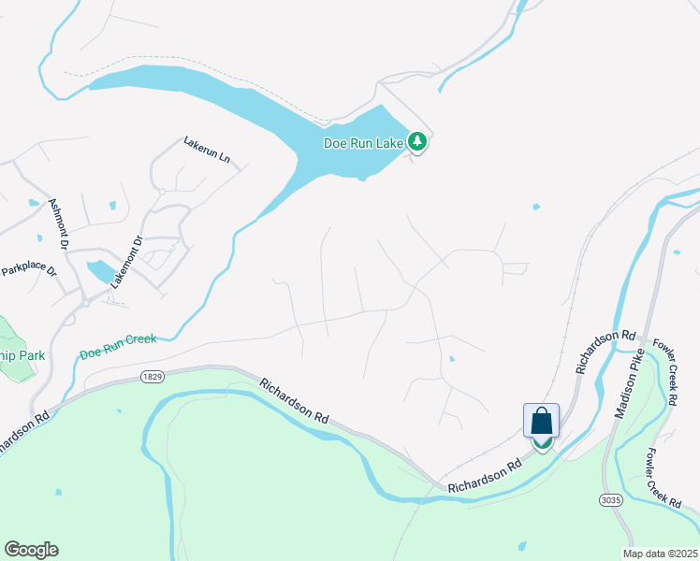Click the Richardson Rd label beside Madison Pike
Viewport: 700px width, 561px height.
[605, 352]
